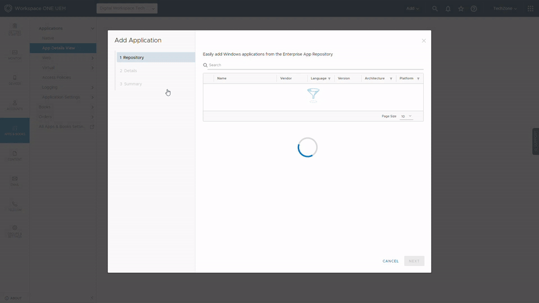This screenshot has height=303, width=539.
Task: Open the Page Size dropdown
Action: point(406,116)
